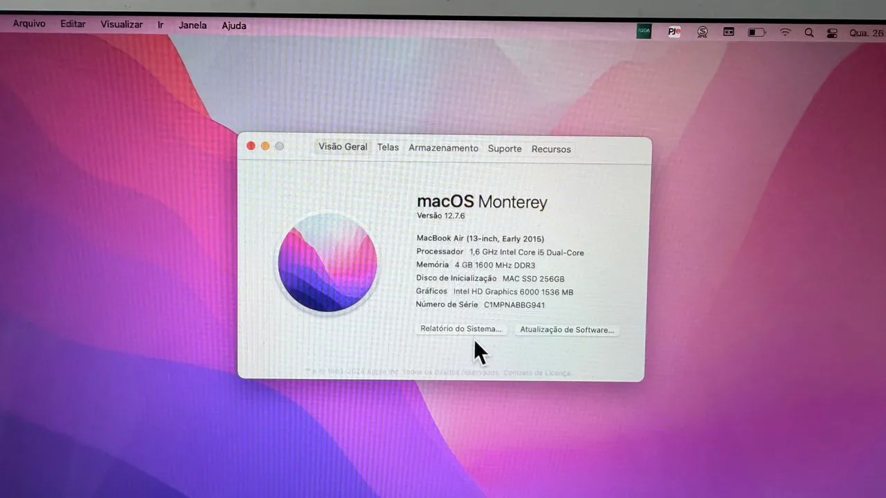886x498 pixels.
Task: Open the Wi-Fi menu
Action: coord(785,33)
